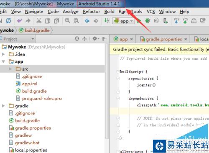This screenshot has width=209, height=153.
Task: Click the Cut scissors icon
Action: point(39,21)
